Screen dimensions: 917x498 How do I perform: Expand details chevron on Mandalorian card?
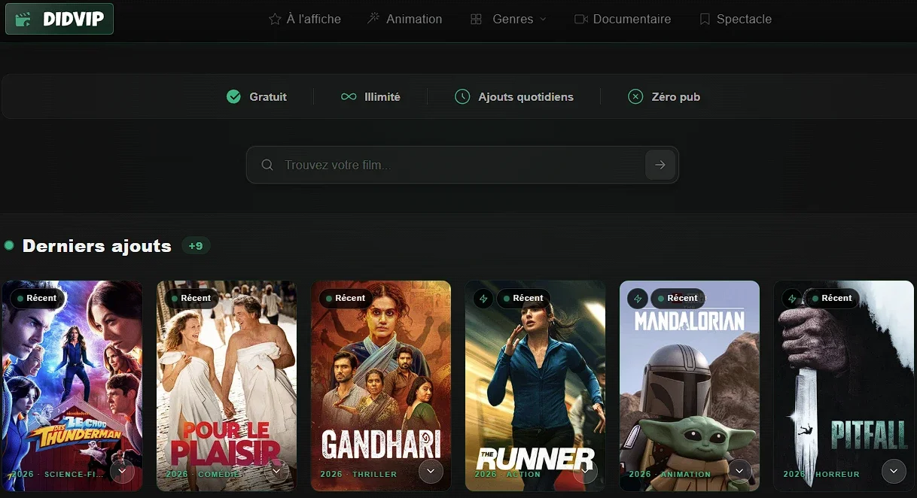pyautogui.click(x=739, y=472)
